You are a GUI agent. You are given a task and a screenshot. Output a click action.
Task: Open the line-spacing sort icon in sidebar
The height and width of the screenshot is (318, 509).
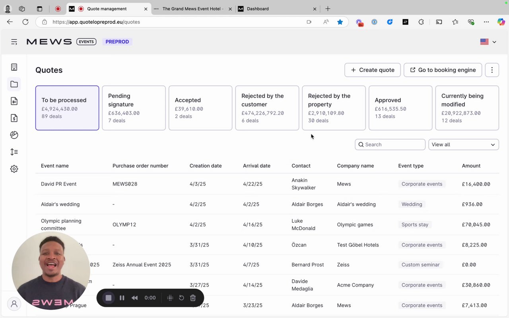14,152
